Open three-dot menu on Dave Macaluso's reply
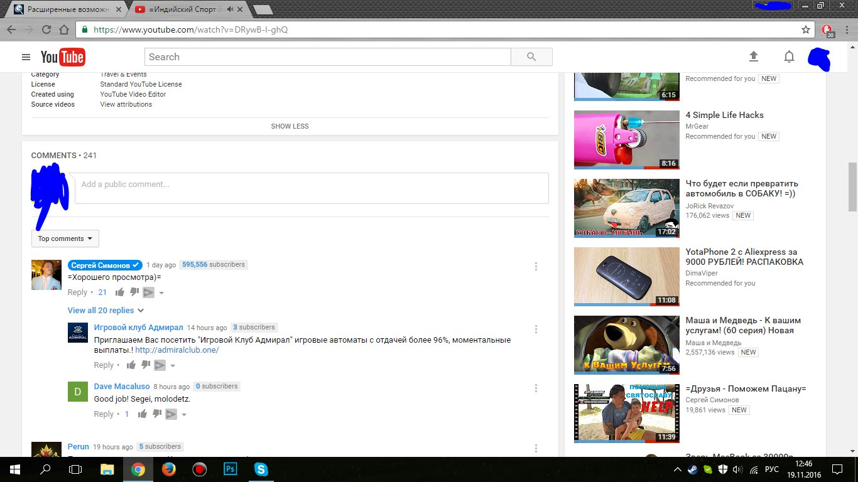858x482 pixels. (x=536, y=388)
